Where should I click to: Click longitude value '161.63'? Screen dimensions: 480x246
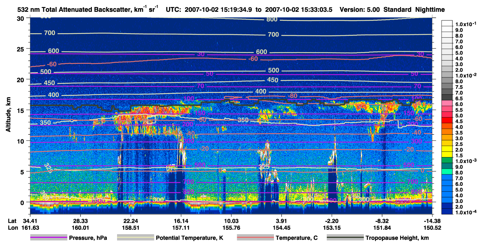30,228
